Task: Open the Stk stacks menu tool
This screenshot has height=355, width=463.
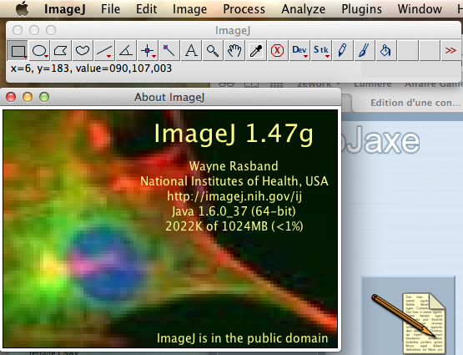Action: tap(321, 51)
